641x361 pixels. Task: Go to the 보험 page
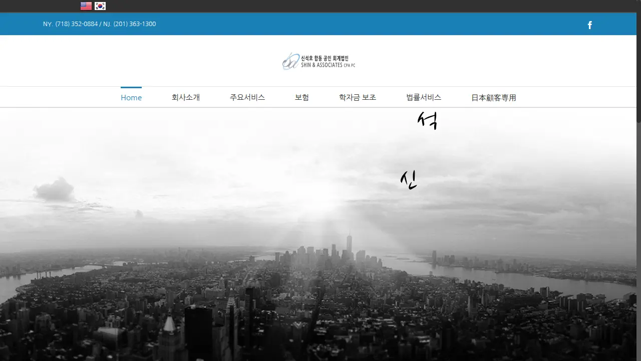click(x=302, y=98)
